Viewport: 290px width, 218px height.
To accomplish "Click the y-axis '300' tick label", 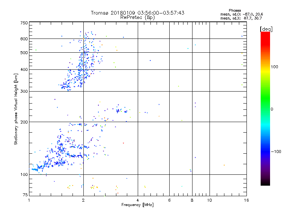I will [x=24, y=92].
